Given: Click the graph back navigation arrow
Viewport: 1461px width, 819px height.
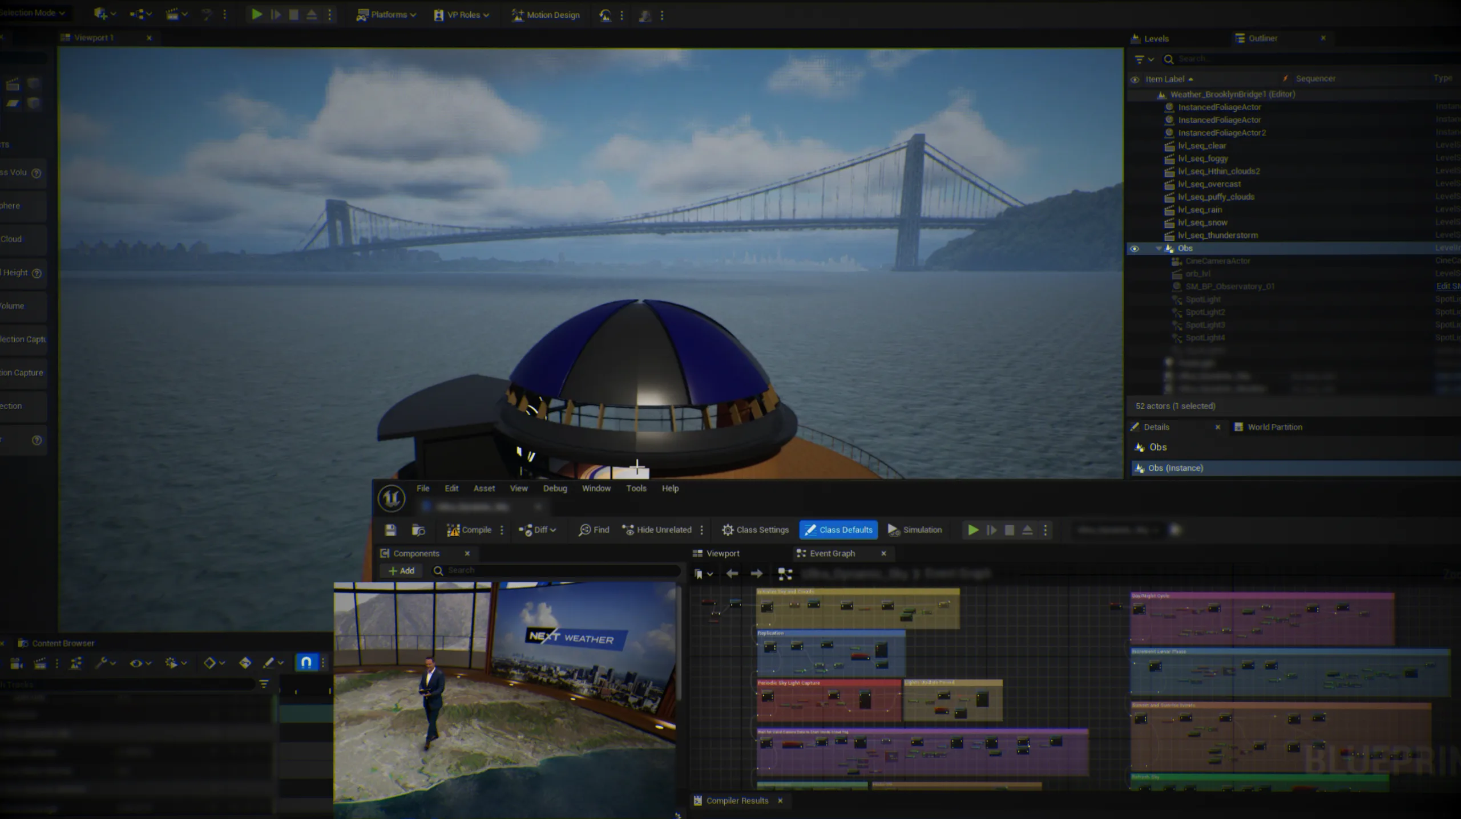Looking at the screenshot, I should click(732, 574).
